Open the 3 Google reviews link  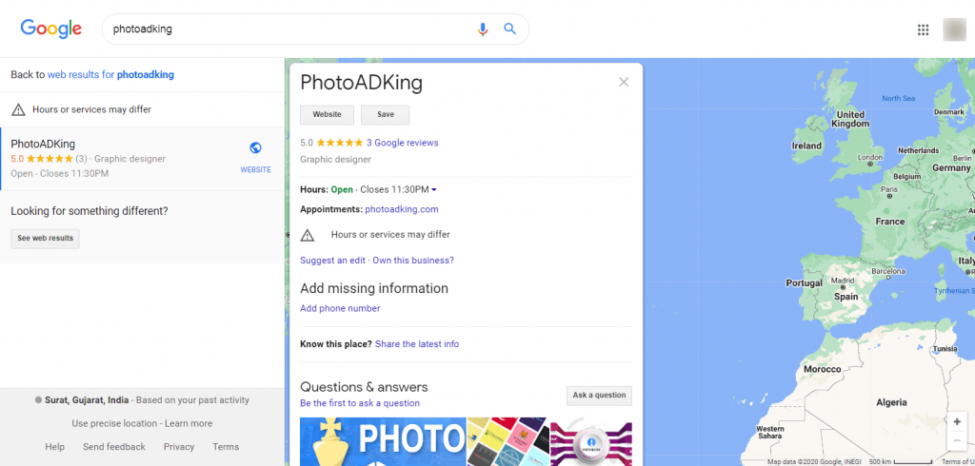[403, 143]
